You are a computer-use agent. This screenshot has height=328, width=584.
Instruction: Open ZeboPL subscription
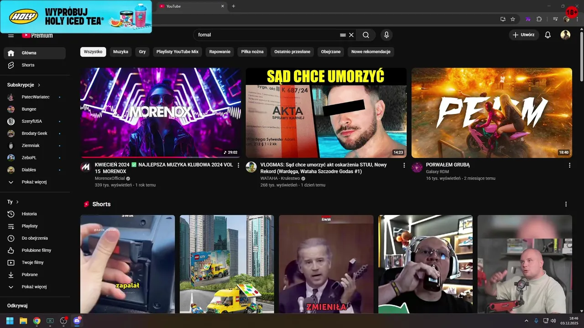(35, 158)
